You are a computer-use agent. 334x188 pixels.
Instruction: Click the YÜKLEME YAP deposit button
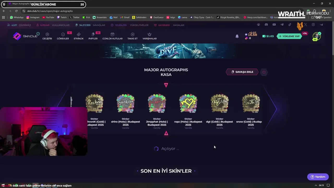tap(289, 36)
